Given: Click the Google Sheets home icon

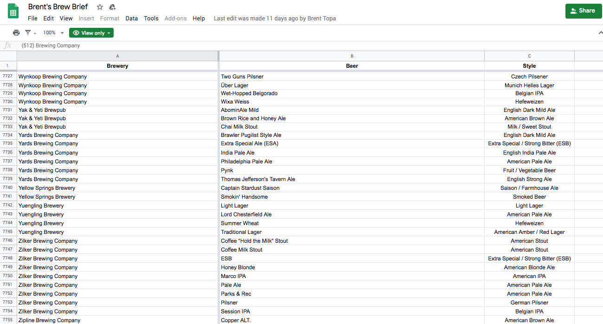Looking at the screenshot, I should pyautogui.click(x=13, y=12).
